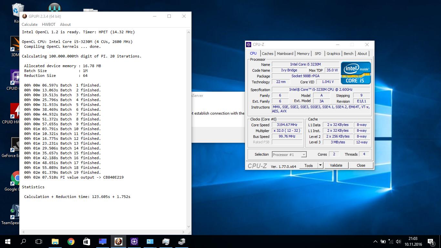Open the performance monitor taskbar item
Screen dimensions: 441x248
[x=166, y=241]
